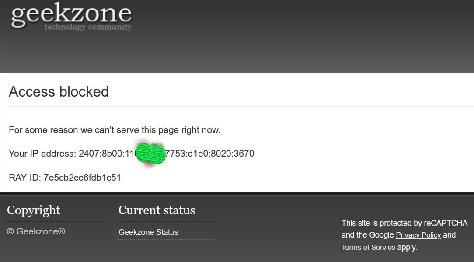Click the 'Copyright' footer heading
This screenshot has height=262, width=474.
pyautogui.click(x=34, y=210)
